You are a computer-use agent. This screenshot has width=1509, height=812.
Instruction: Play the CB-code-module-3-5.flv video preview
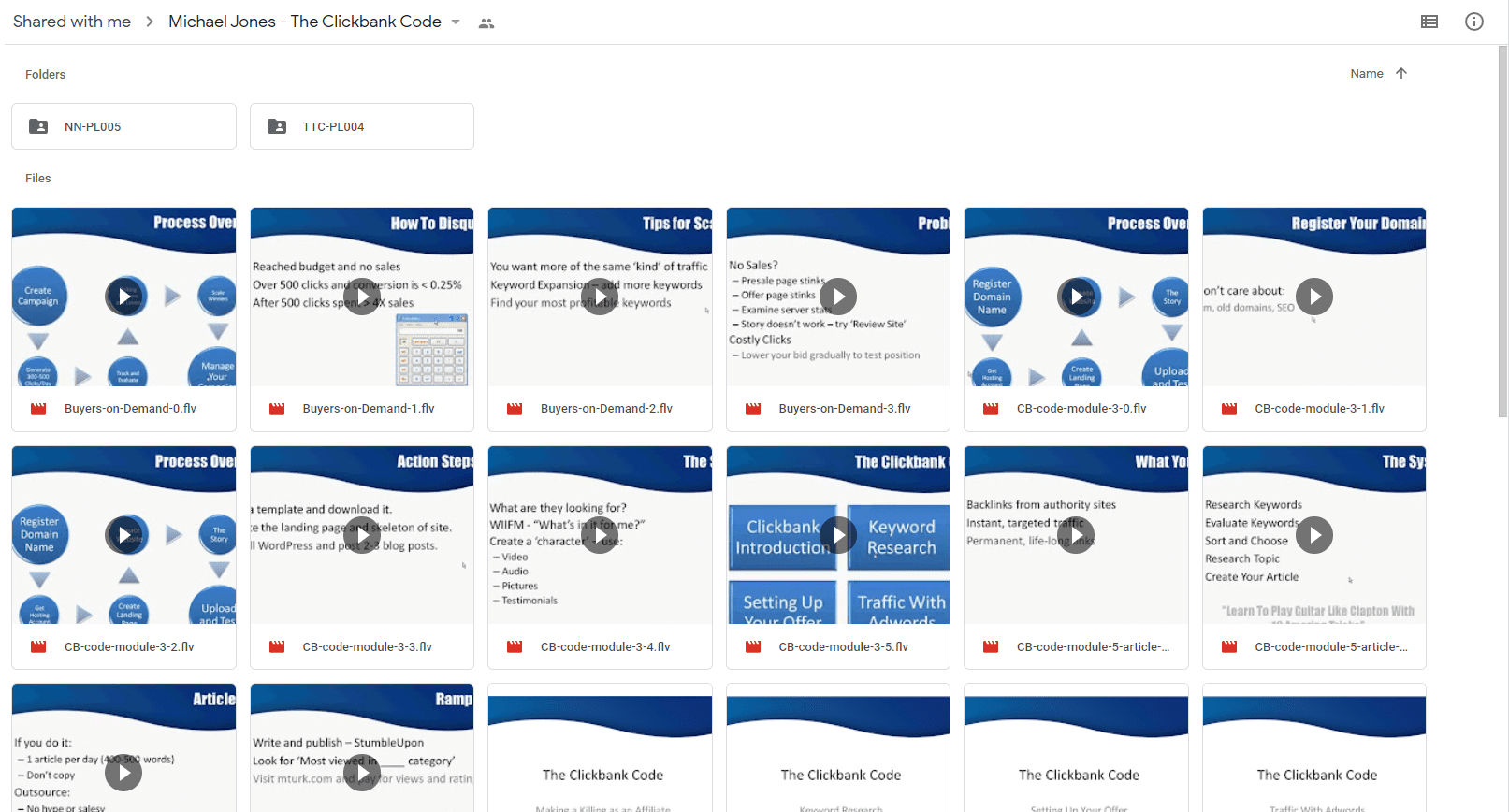pyautogui.click(x=838, y=535)
